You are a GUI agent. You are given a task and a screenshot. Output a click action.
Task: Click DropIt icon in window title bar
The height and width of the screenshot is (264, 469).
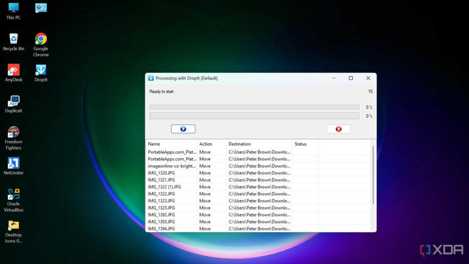[151, 78]
